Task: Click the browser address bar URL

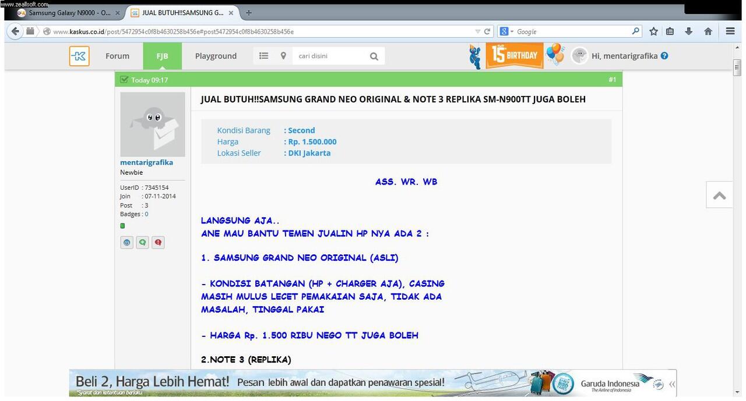Action: (174, 31)
